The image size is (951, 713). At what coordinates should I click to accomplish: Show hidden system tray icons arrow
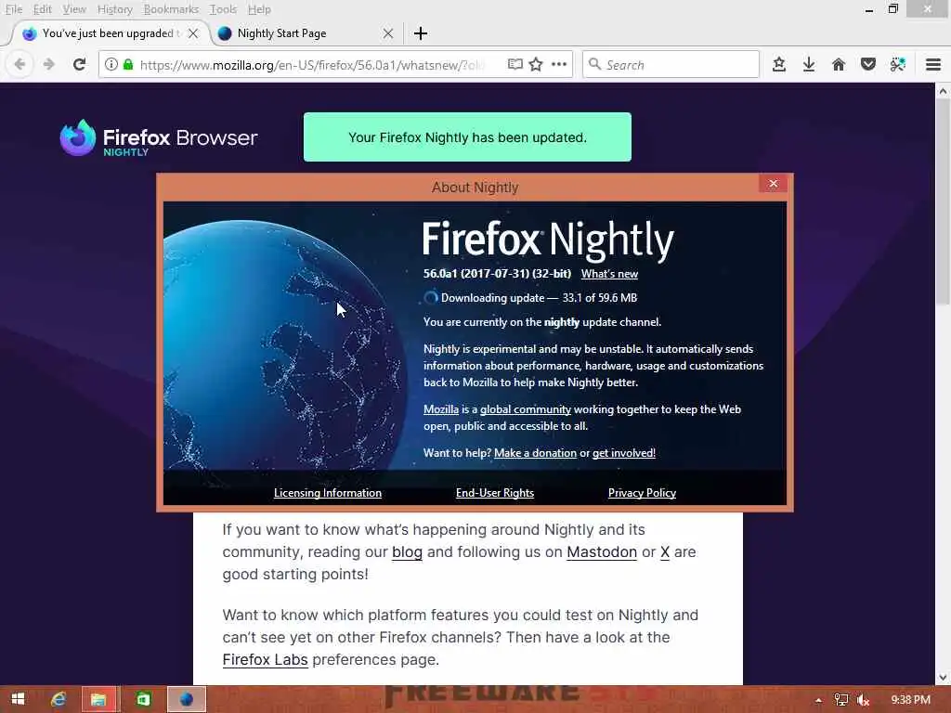818,700
